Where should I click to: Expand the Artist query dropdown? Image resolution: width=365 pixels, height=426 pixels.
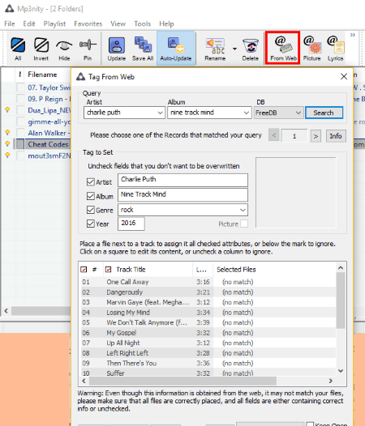pos(161,113)
